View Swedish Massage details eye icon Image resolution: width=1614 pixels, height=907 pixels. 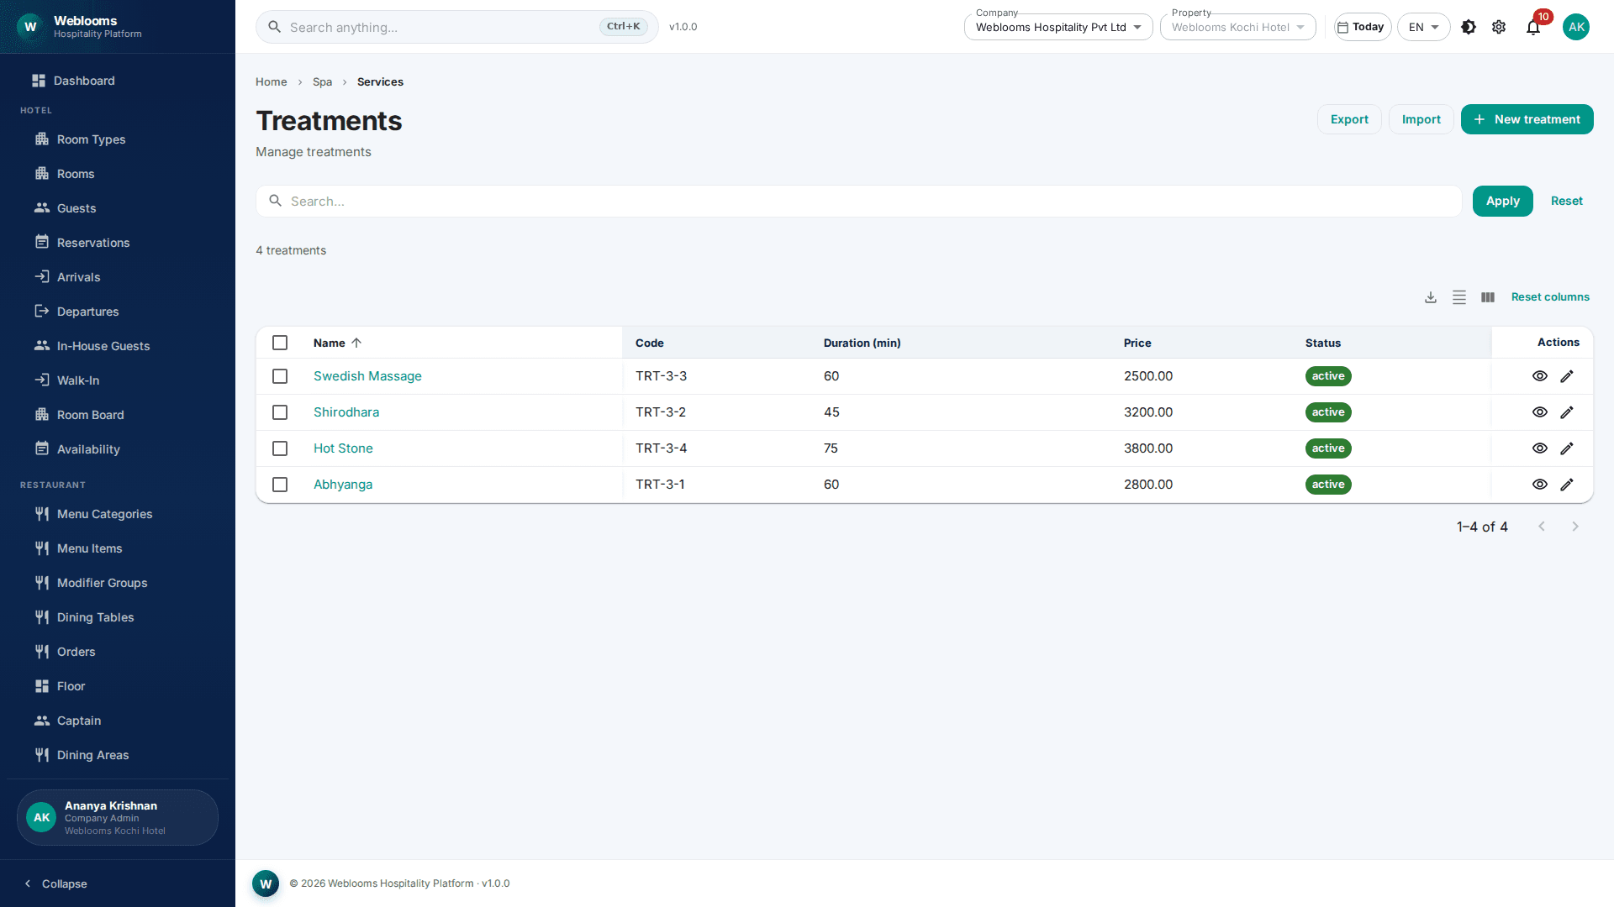click(x=1540, y=376)
